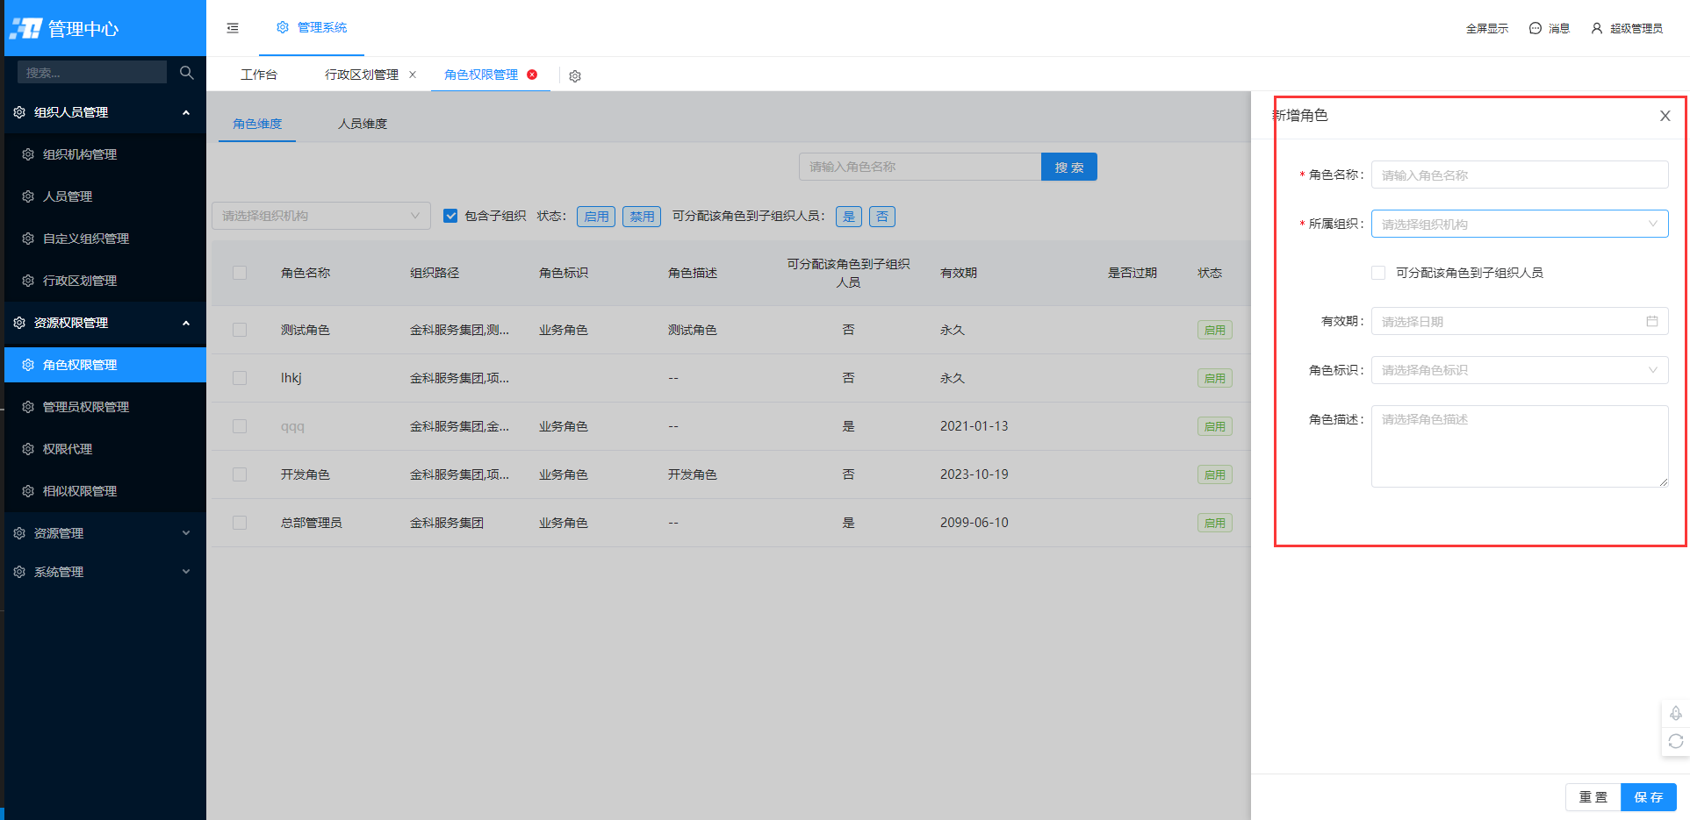Click 全屏显示 fullscreen link
Image resolution: width=1690 pixels, height=820 pixels.
pos(1486,28)
